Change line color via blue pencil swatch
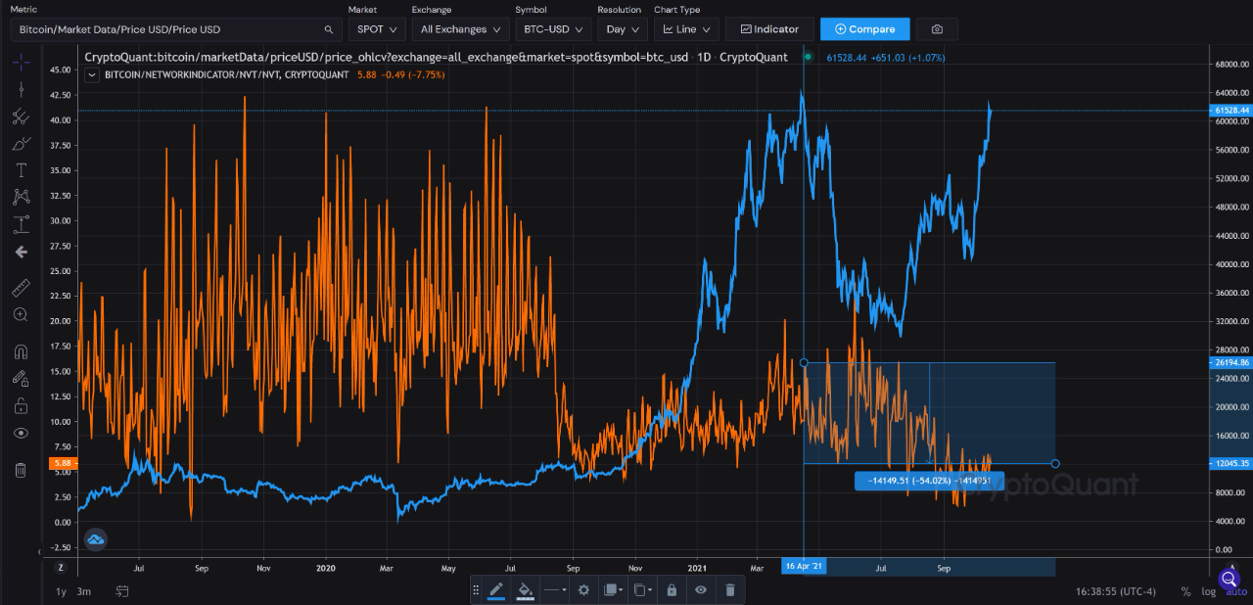Screen dimensions: 1253x605 click(496, 589)
